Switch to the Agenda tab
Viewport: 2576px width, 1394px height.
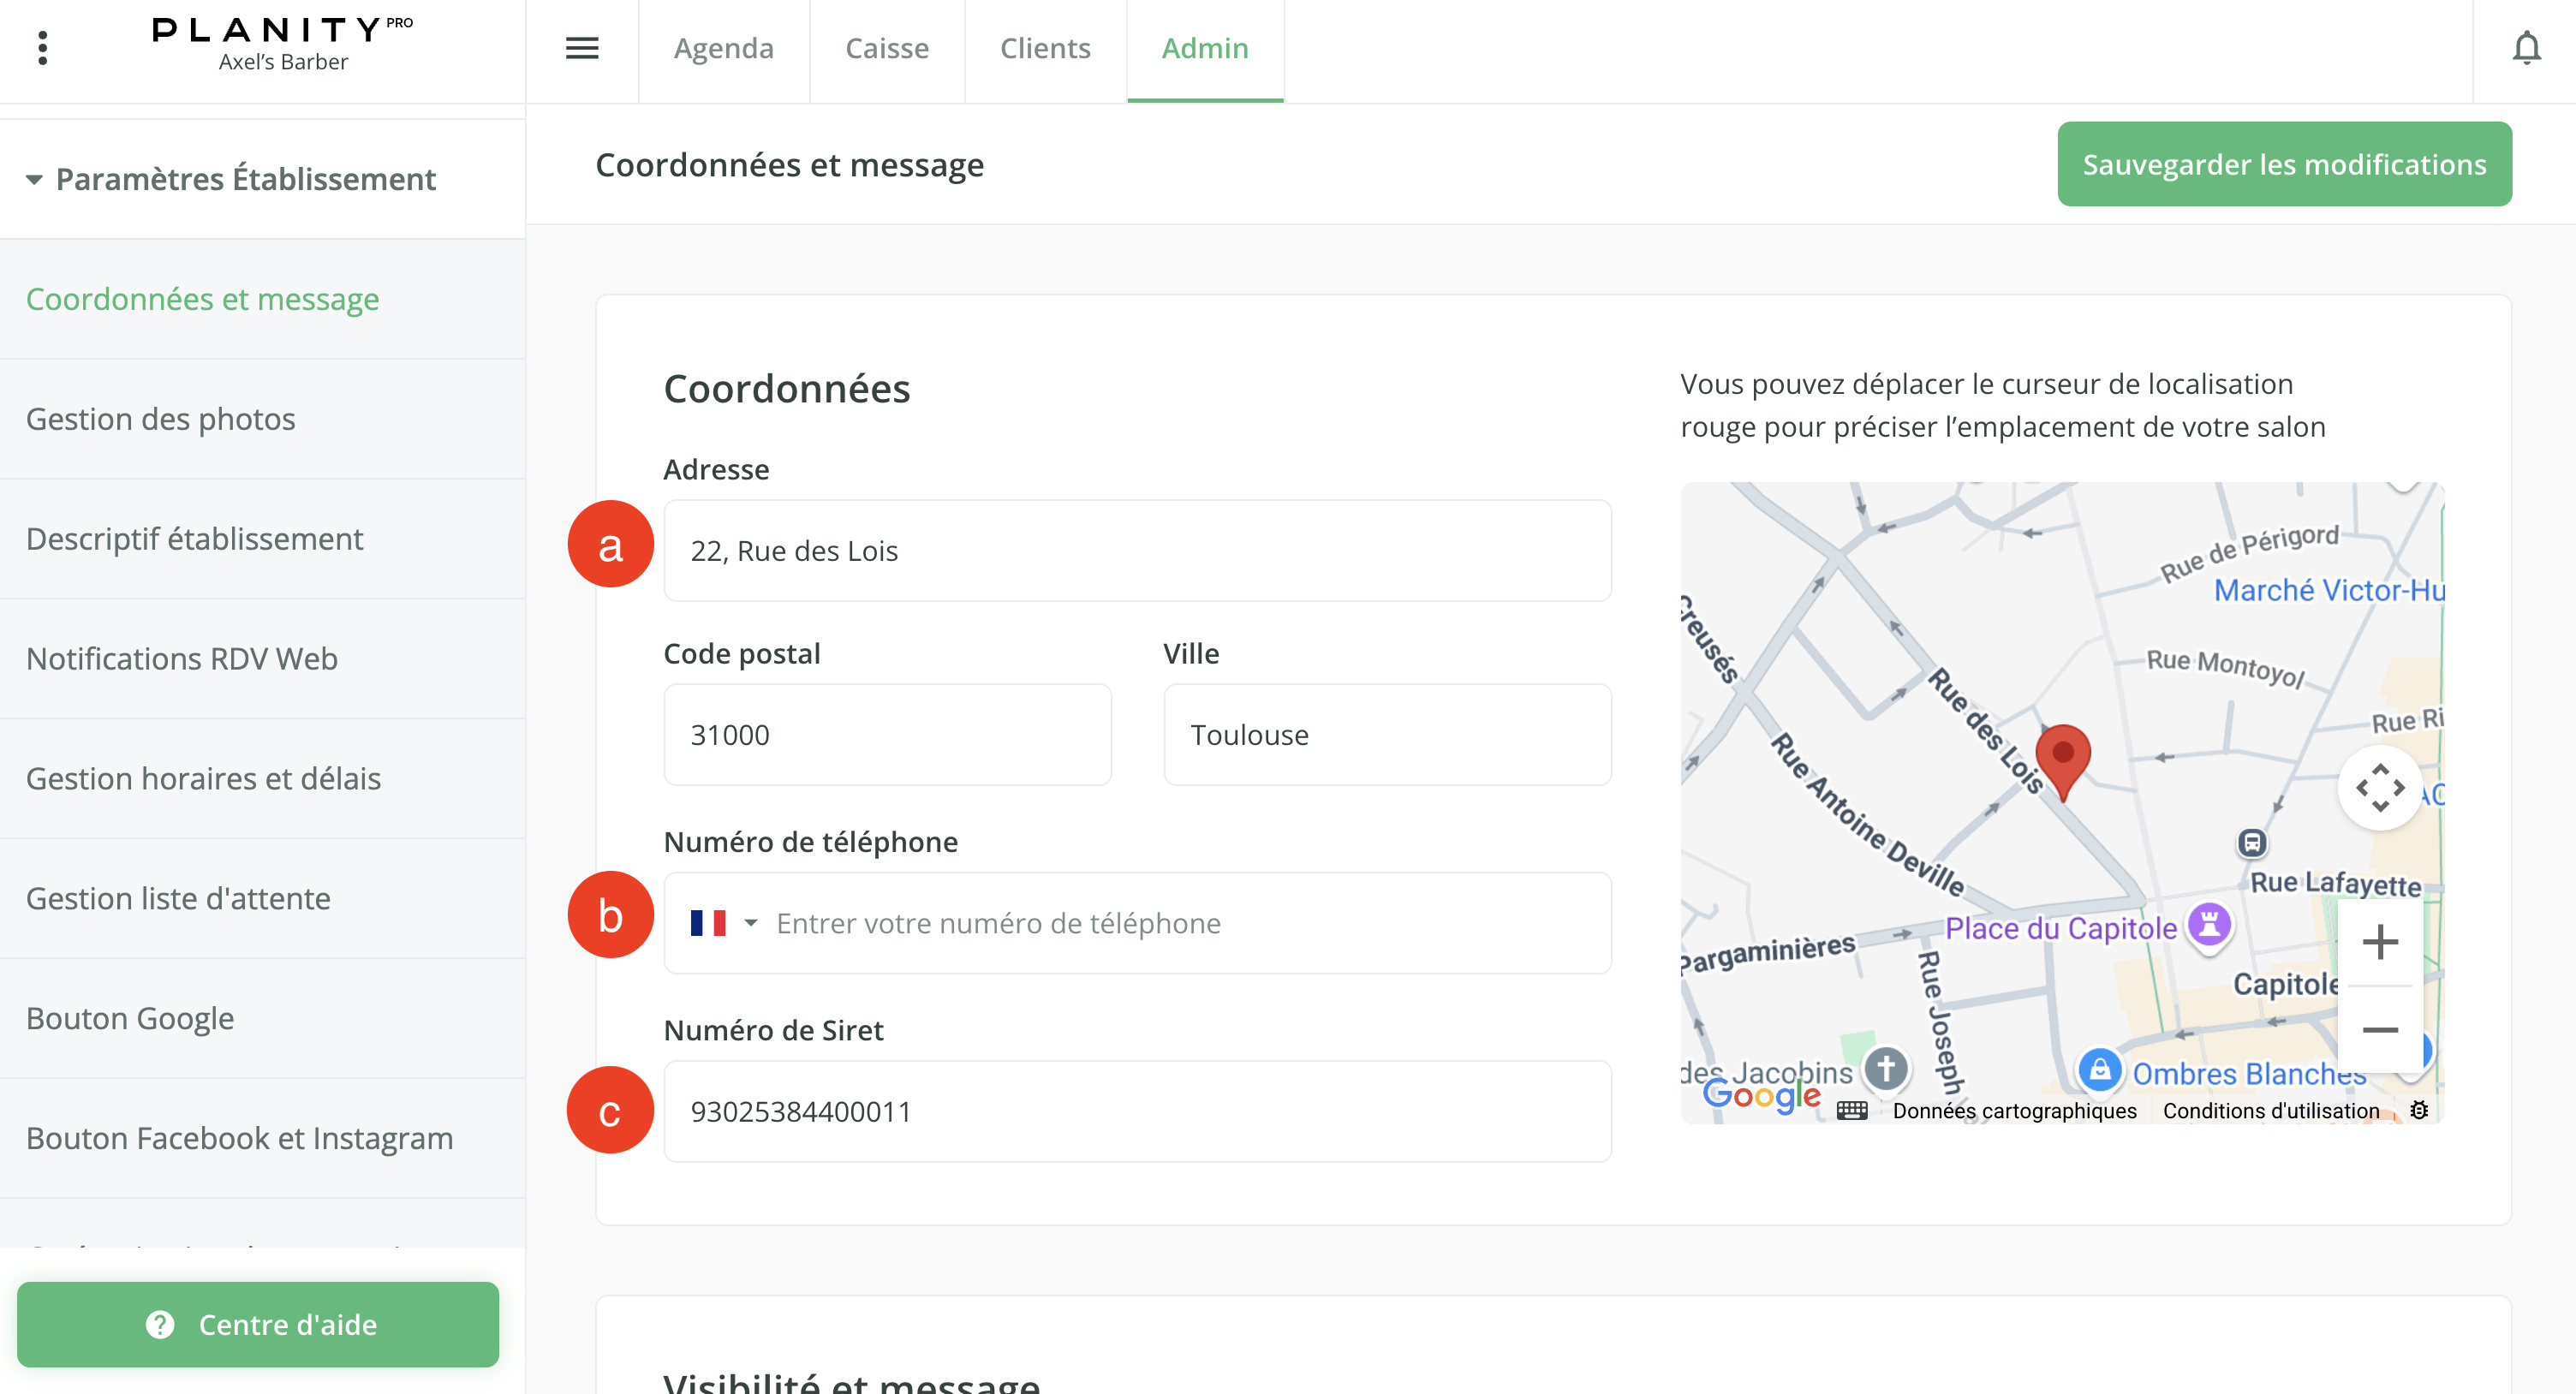tap(723, 48)
